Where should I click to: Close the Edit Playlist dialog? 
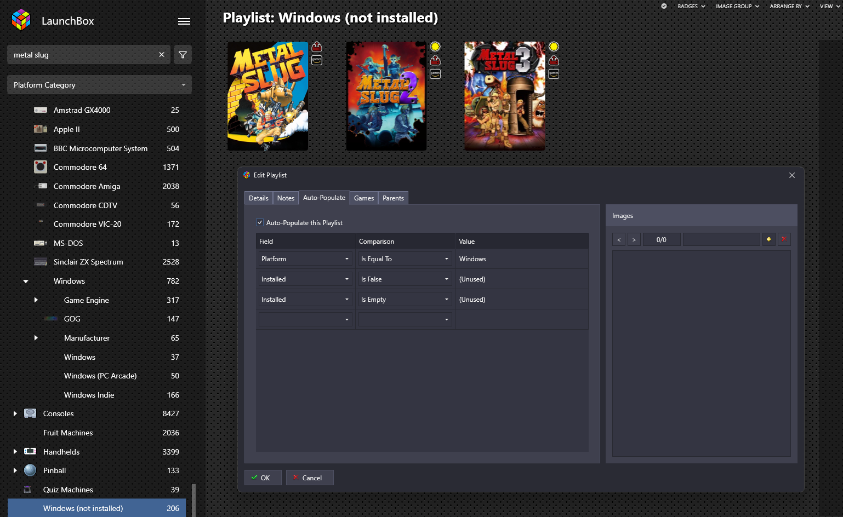tap(792, 175)
